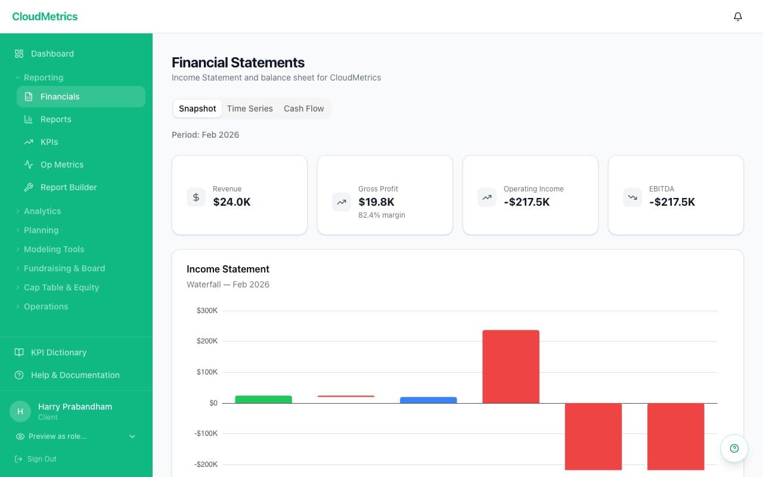Open the Preview as role dropdown
The image size is (763, 477).
click(x=132, y=436)
